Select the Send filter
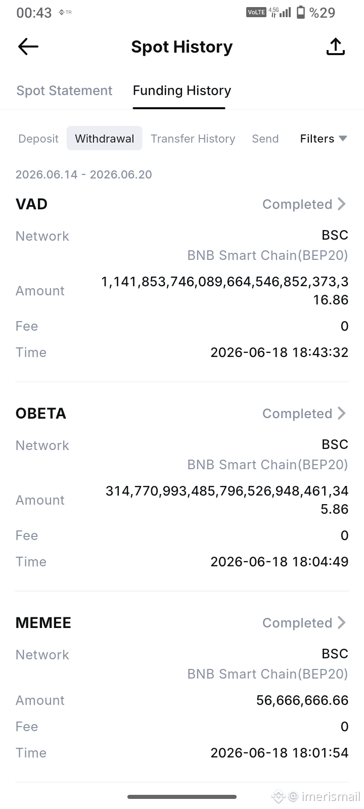The image size is (364, 809). pos(265,139)
